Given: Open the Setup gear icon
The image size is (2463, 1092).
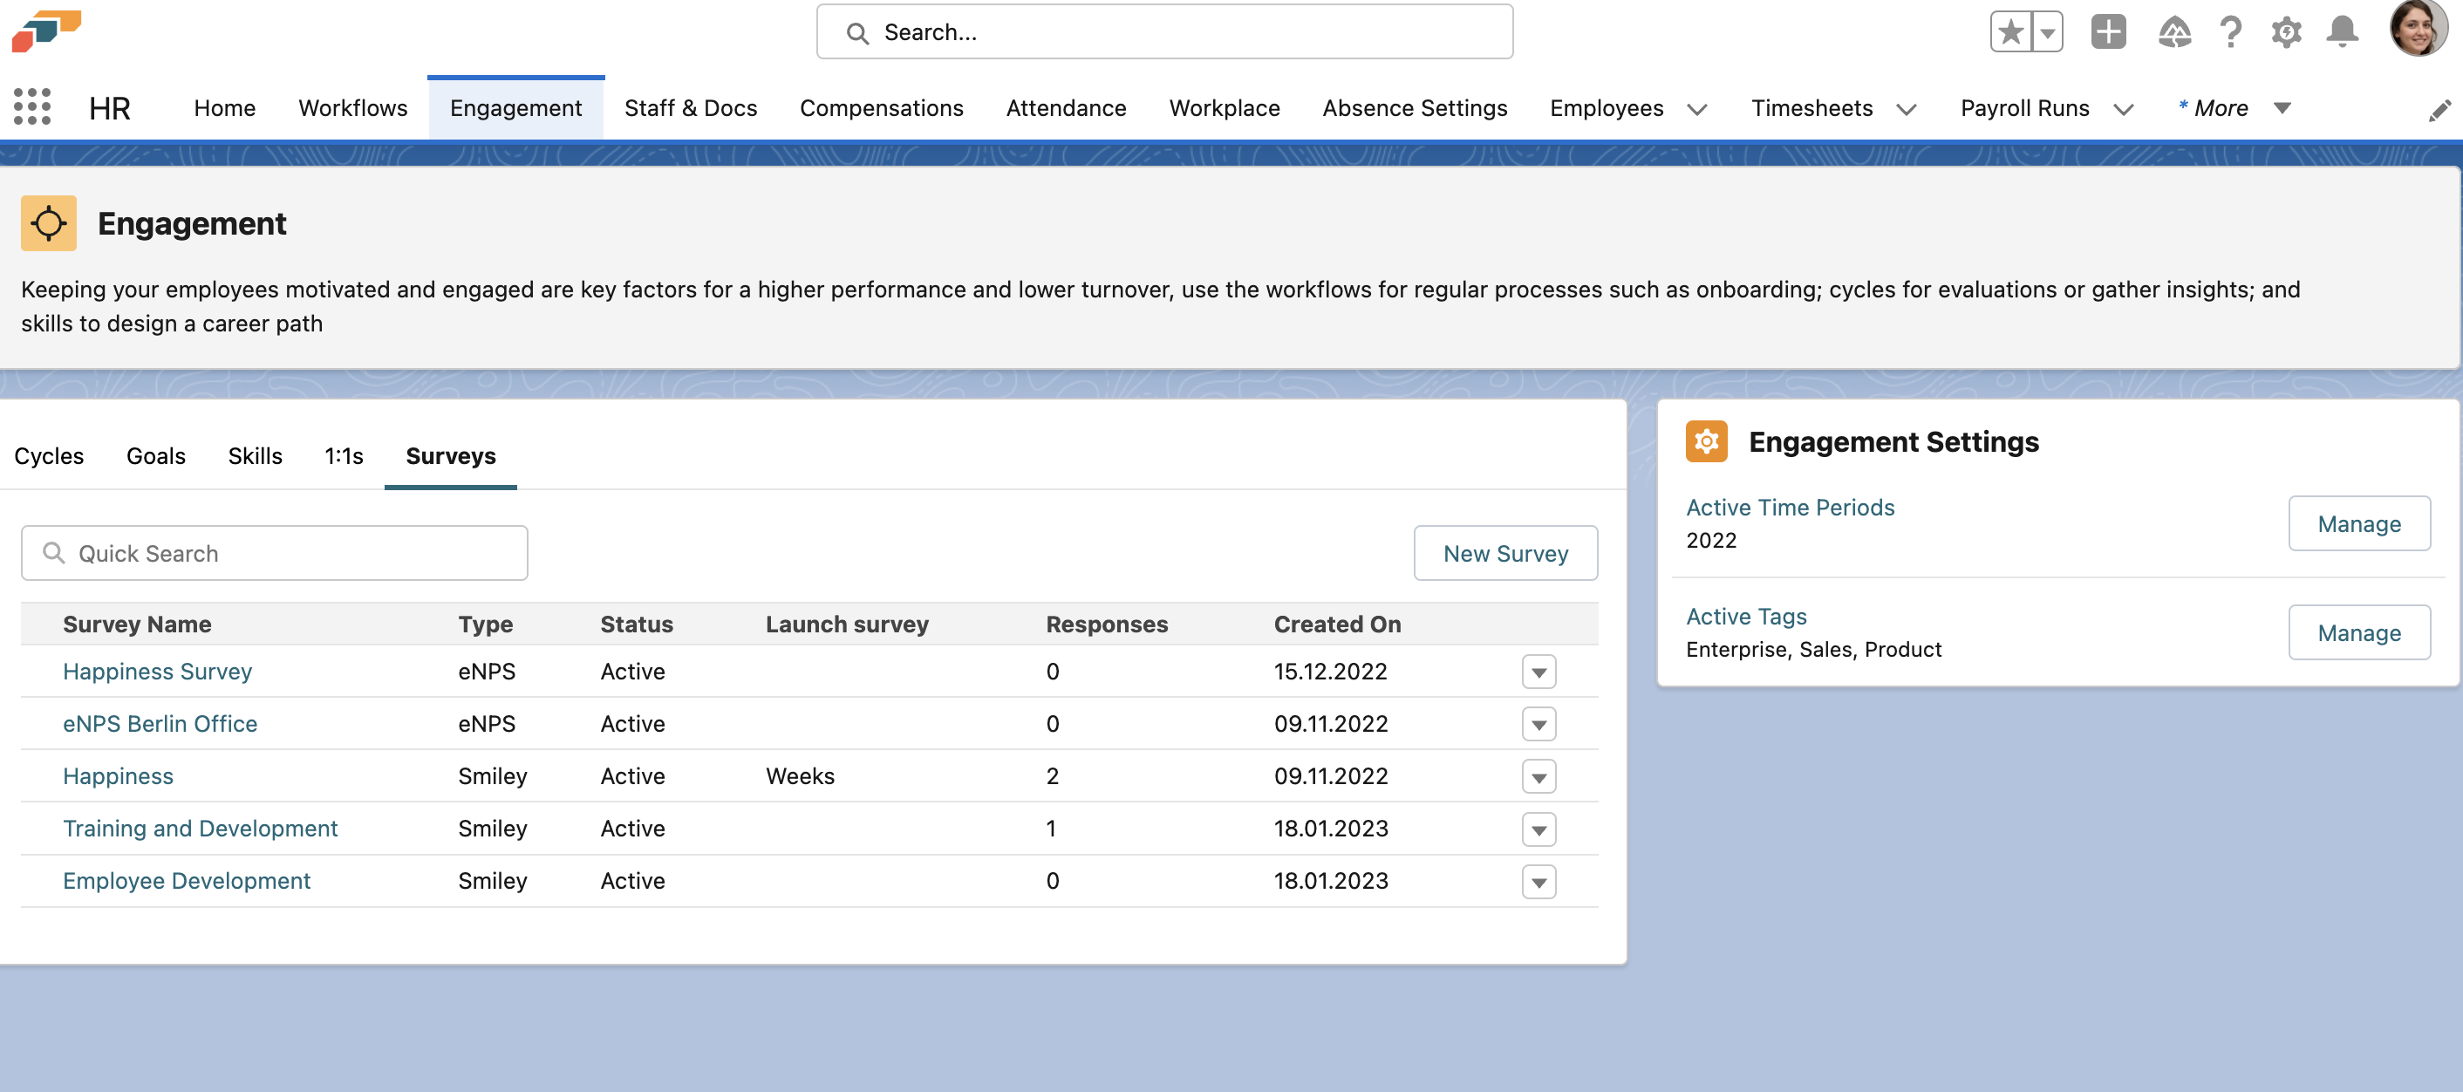Looking at the screenshot, I should tap(2286, 32).
